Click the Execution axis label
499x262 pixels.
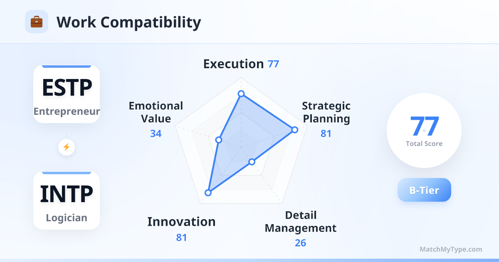tap(233, 64)
